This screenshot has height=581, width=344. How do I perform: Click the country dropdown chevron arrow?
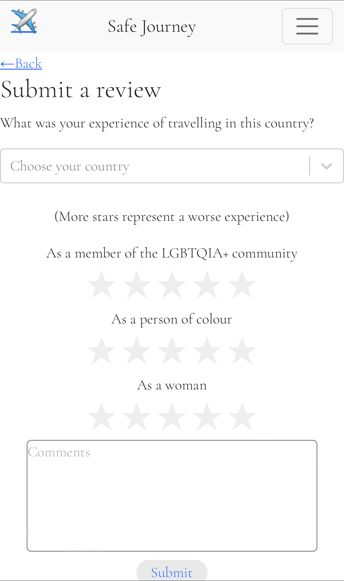(x=327, y=166)
